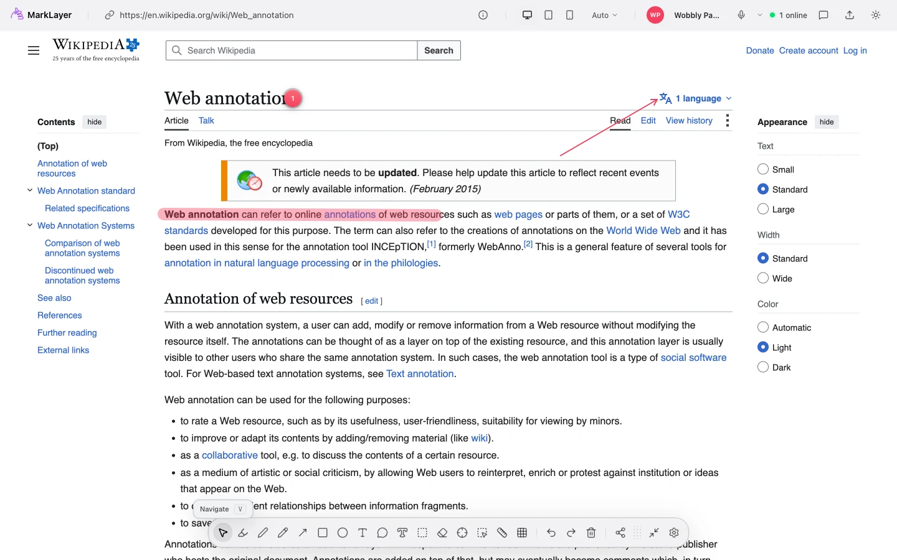Select Large text size
The width and height of the screenshot is (897, 560).
coord(763,209)
